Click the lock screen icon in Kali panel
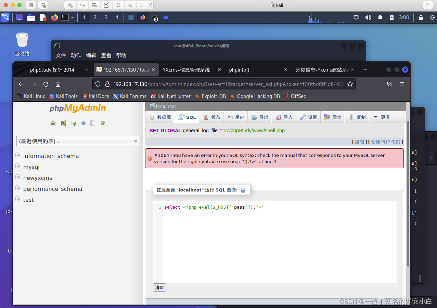437x308 pixels. pyautogui.click(x=421, y=17)
